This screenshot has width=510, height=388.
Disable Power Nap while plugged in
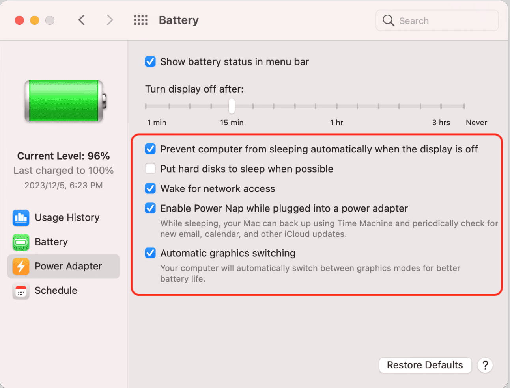coord(150,208)
